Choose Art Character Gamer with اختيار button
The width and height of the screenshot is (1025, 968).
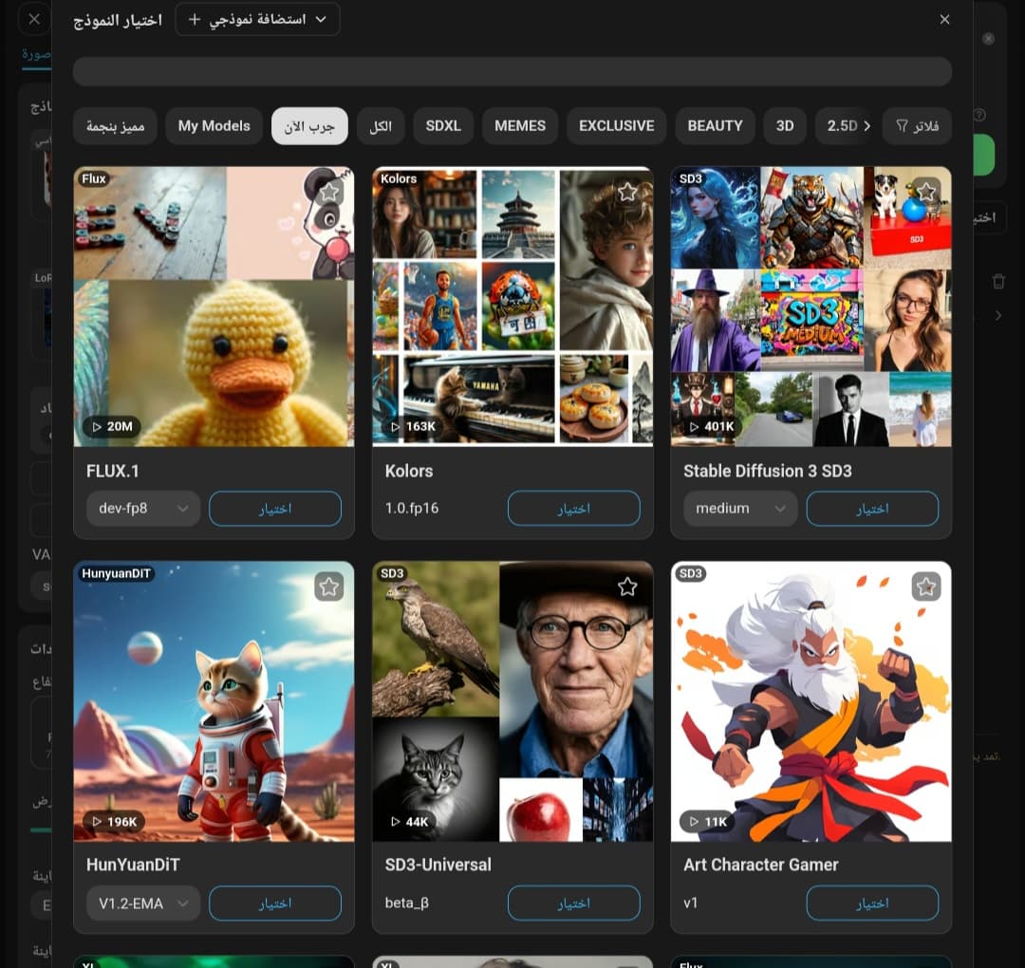point(873,903)
